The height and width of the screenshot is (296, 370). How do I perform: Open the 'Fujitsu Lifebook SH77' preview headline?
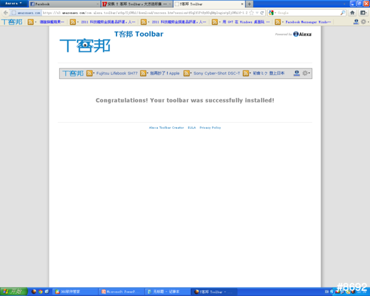click(117, 73)
